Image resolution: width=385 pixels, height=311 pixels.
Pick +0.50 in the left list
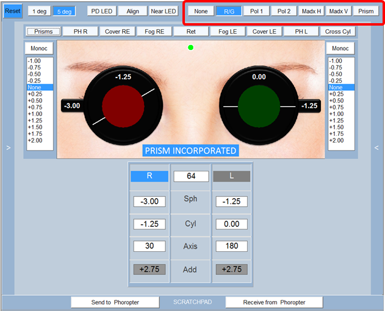coord(35,101)
